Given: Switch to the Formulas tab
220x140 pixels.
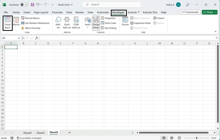Looking at the screenshot, I should click(57, 12).
